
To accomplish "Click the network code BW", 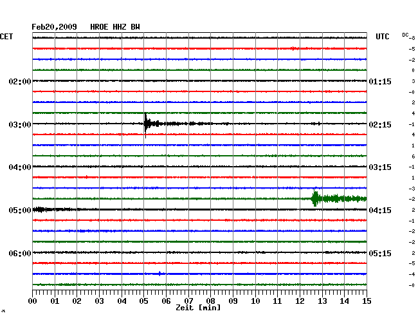I will (x=135, y=27).
